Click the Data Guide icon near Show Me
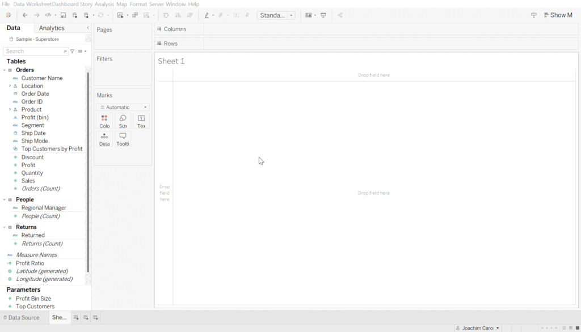Viewport: 581px width, 332px height. click(x=533, y=15)
